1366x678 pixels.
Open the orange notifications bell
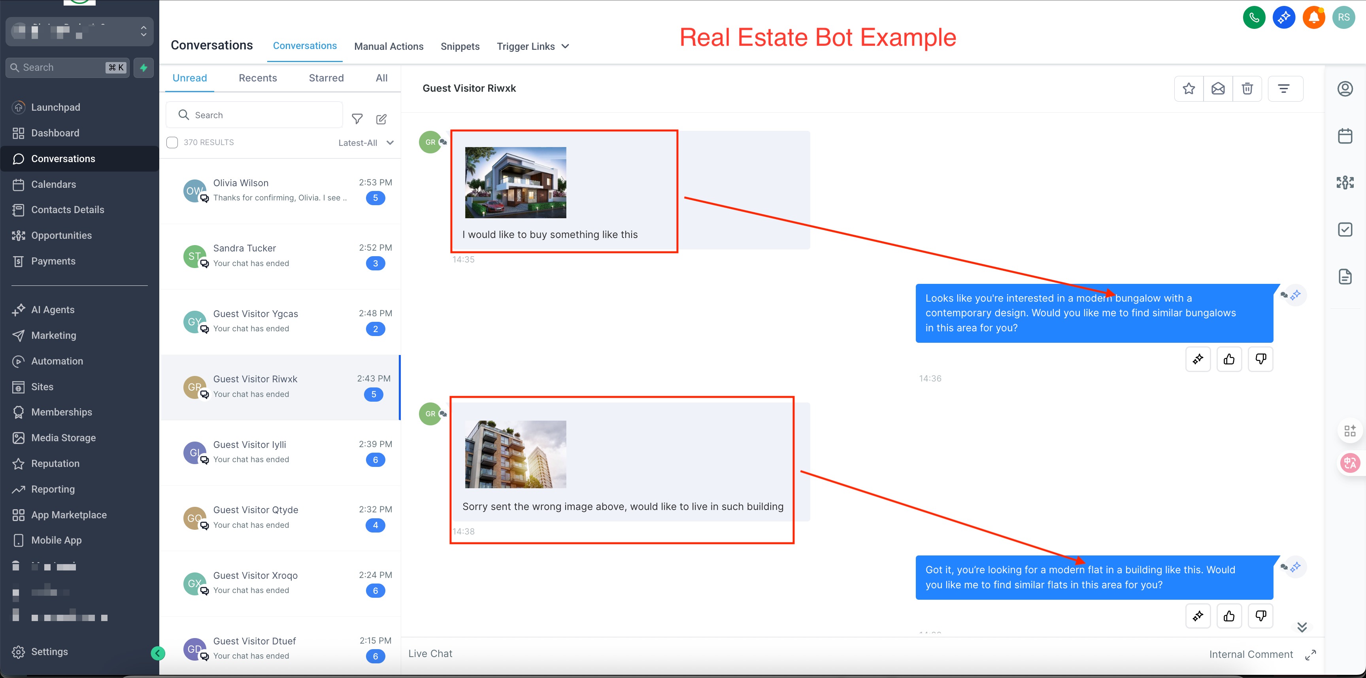pyautogui.click(x=1313, y=17)
